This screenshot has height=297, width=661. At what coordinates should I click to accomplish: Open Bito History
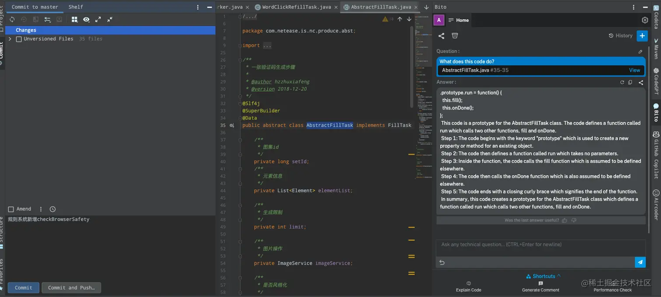coord(621,36)
